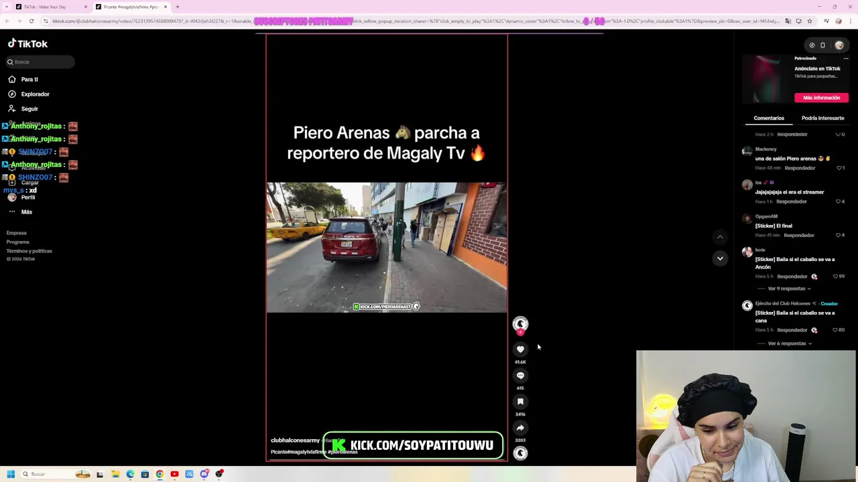Click the phone app icon at top right

click(x=823, y=46)
